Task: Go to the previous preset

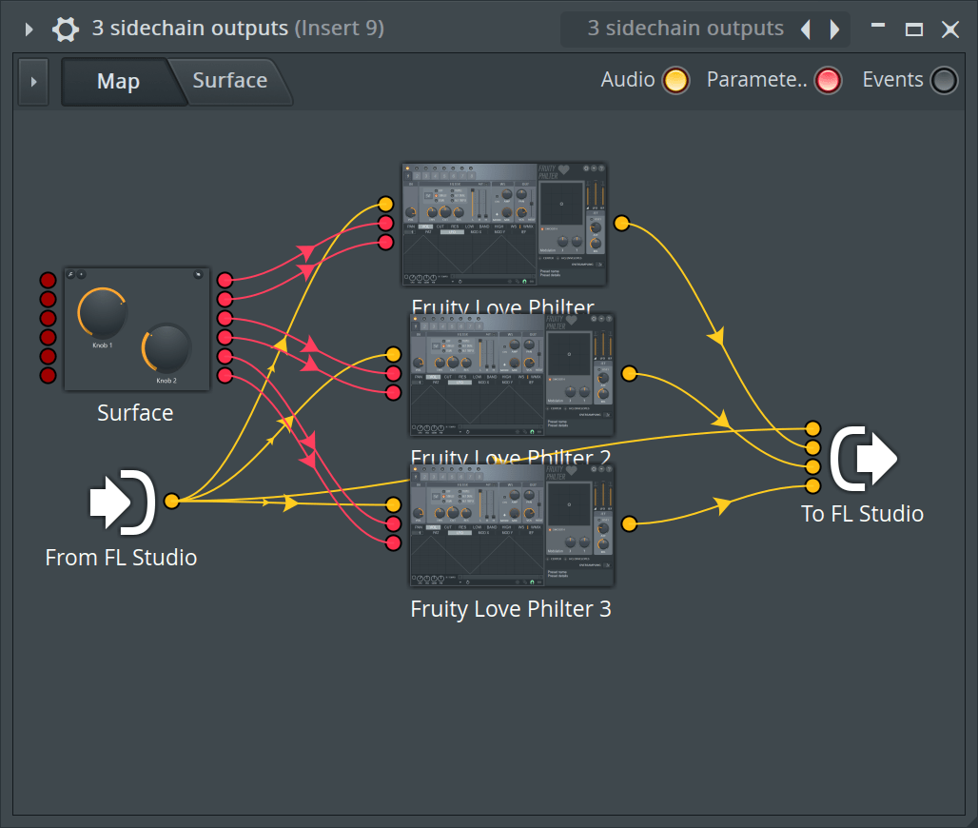Action: click(x=806, y=30)
